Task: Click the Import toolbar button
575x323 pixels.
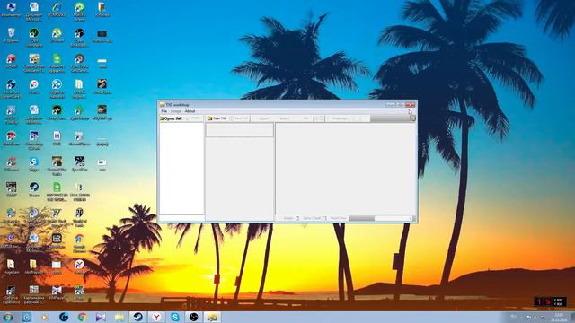Action: (x=262, y=118)
